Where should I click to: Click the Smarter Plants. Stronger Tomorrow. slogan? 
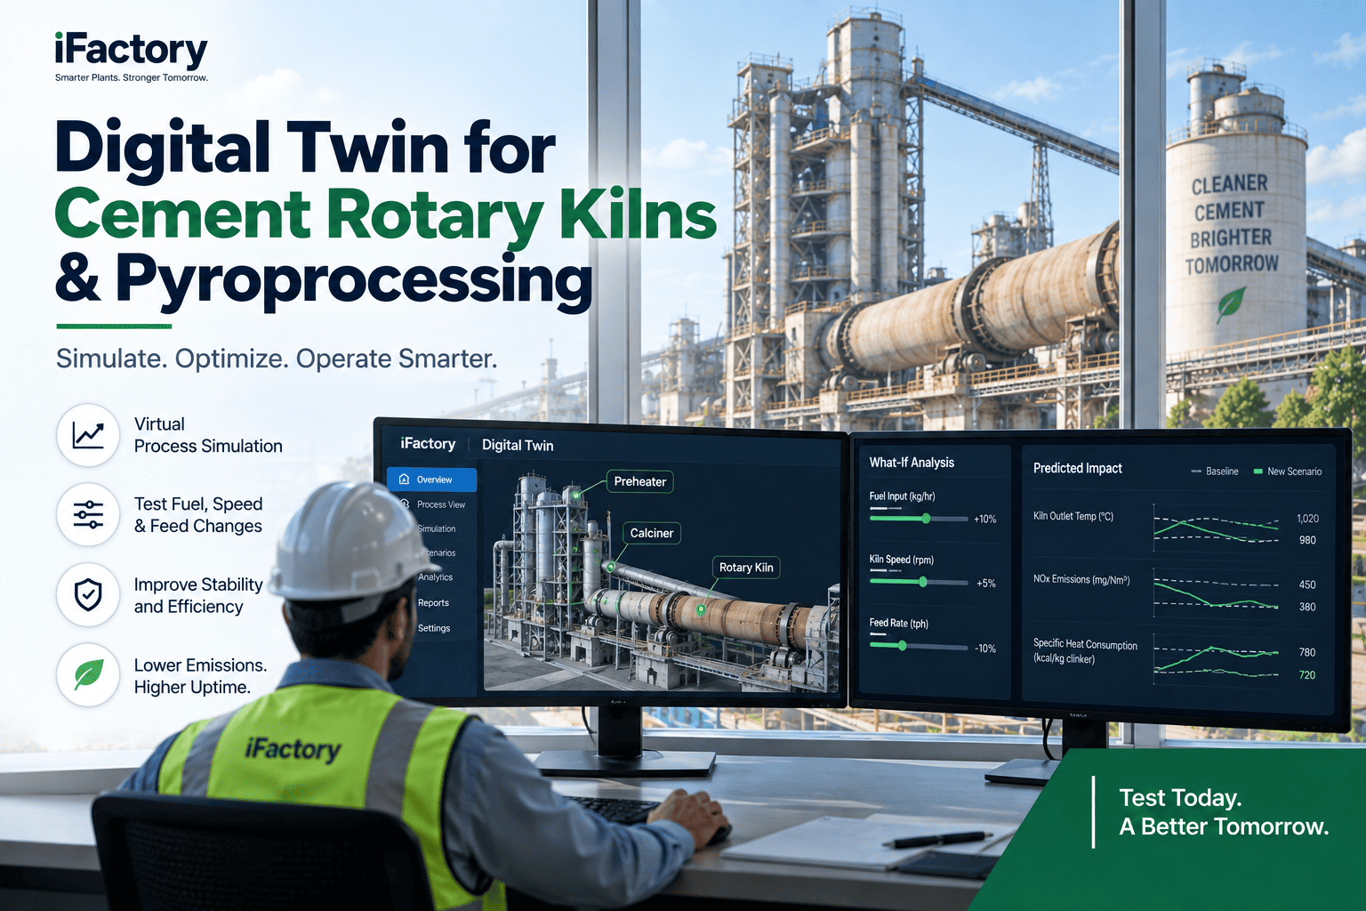132,78
